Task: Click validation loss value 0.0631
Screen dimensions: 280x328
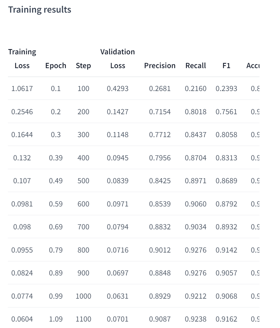Action: pos(118,296)
